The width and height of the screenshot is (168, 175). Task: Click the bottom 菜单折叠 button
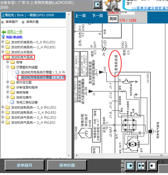(67, 165)
